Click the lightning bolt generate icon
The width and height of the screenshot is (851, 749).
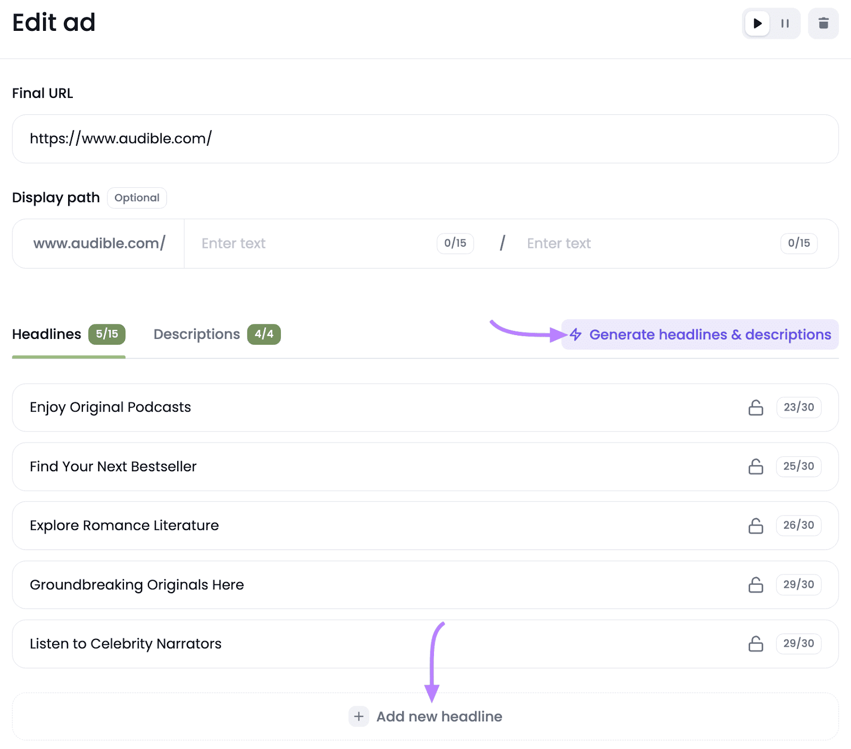pyautogui.click(x=575, y=335)
